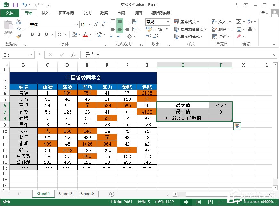Open the font color (A) swatch
Image resolution: width=279 pixels, height=206 pixels.
click(x=85, y=35)
